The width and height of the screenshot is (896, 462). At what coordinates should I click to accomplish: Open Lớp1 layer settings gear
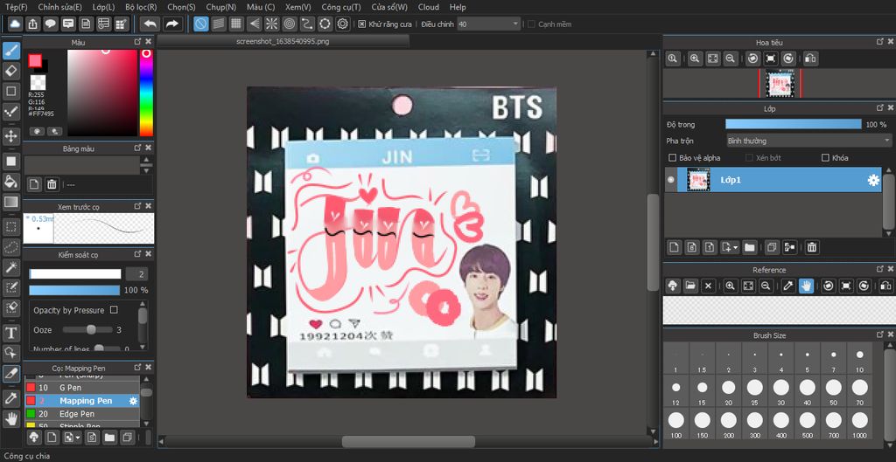(x=873, y=180)
